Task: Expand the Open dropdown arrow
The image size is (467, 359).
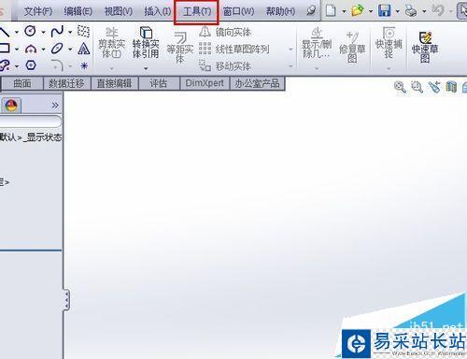Action: (x=371, y=11)
